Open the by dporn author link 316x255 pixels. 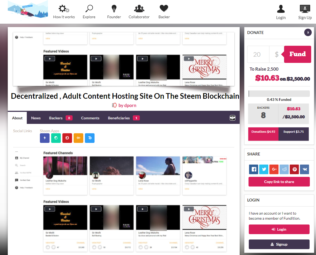(127, 105)
